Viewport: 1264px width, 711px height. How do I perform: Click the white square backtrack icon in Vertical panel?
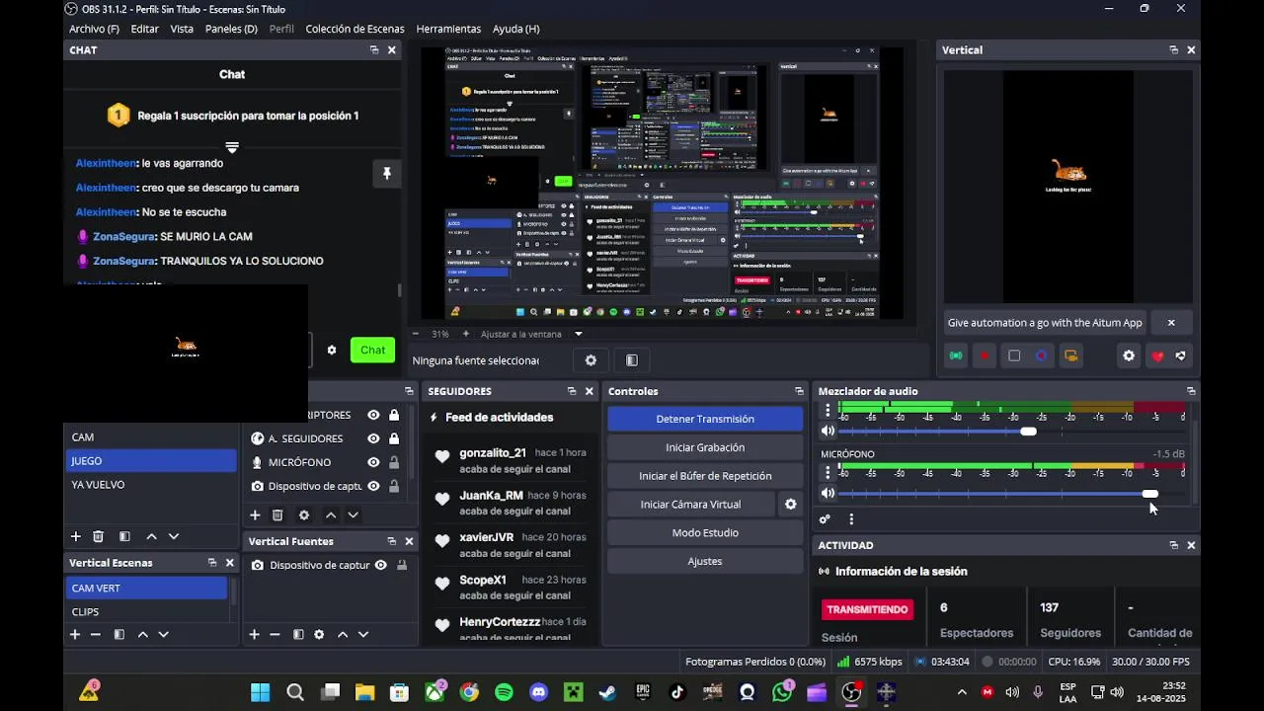(x=1014, y=355)
